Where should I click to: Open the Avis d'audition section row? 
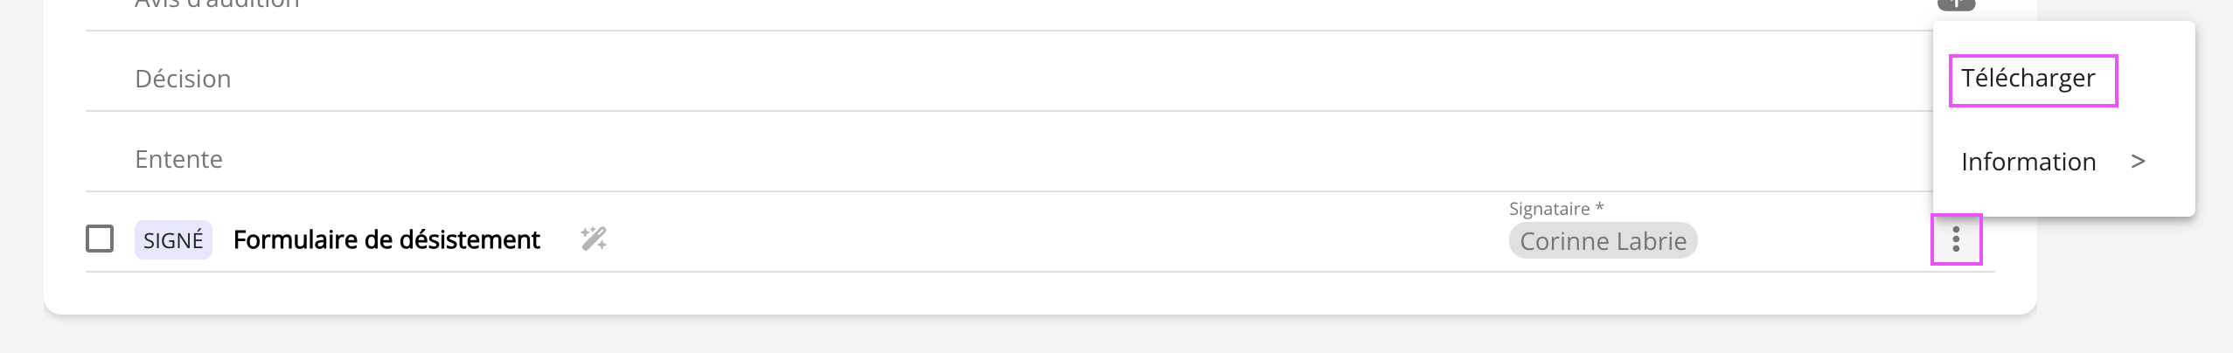coord(217,4)
